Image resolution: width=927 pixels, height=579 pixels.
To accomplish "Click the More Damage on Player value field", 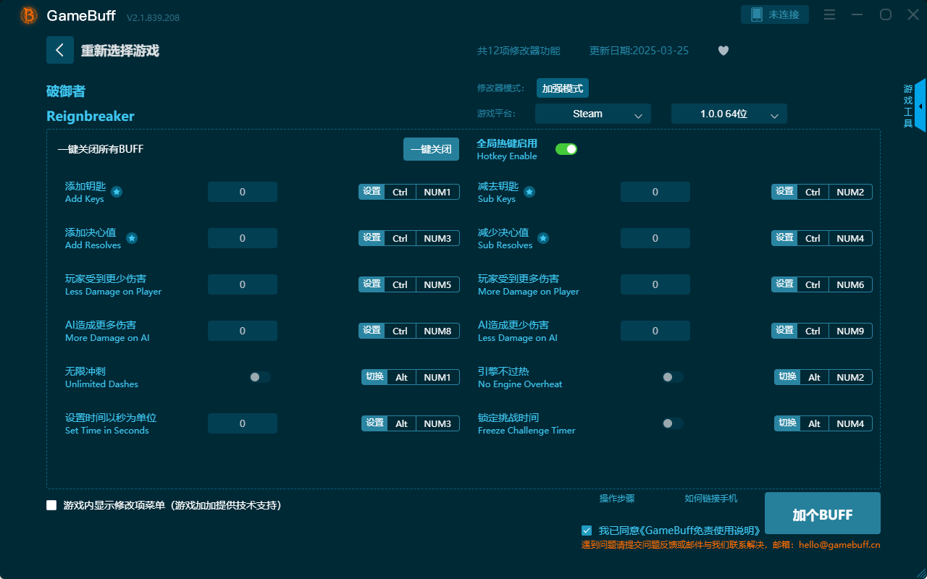I will click(x=655, y=284).
